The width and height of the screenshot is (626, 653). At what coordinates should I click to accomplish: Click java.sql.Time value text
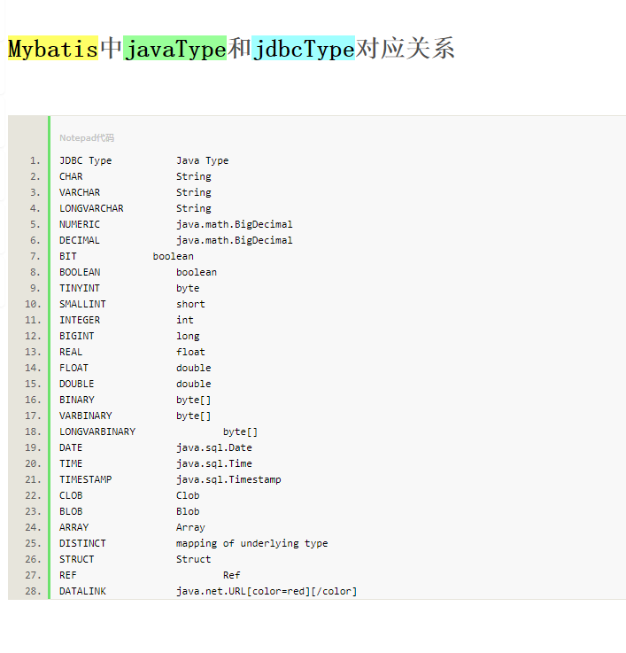tap(214, 463)
